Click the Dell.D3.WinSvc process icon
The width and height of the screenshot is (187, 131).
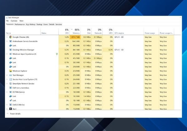11,105
